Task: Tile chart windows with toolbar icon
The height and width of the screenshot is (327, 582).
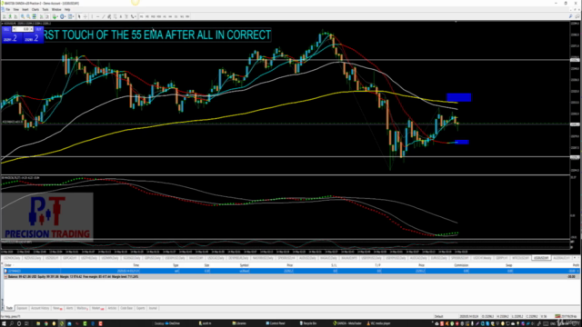Action: pos(35,16)
